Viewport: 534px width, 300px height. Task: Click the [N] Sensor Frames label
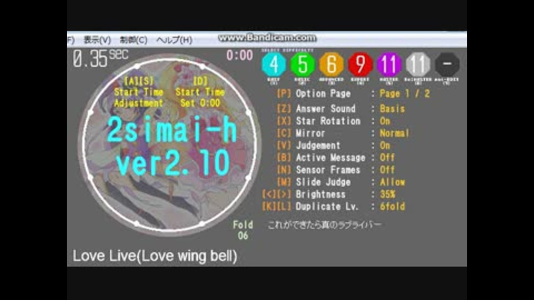[318, 170]
